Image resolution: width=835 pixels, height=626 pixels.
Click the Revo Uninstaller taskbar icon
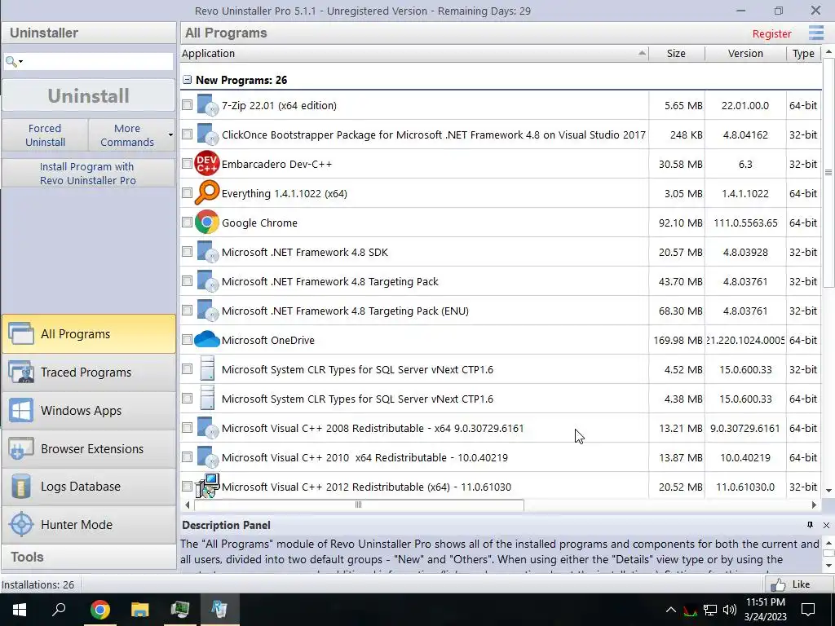[x=219, y=610]
